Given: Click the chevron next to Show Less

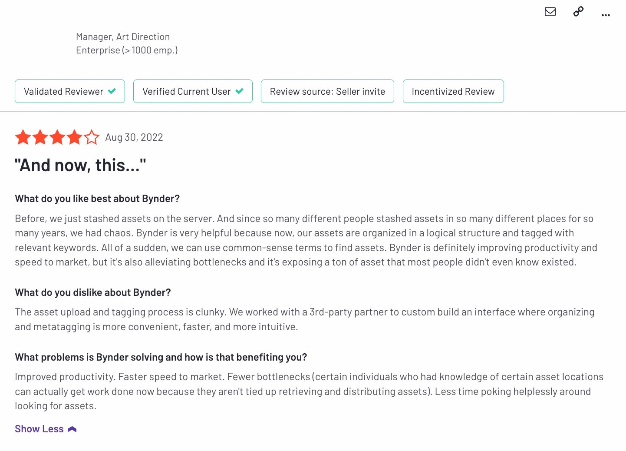Looking at the screenshot, I should [x=72, y=429].
